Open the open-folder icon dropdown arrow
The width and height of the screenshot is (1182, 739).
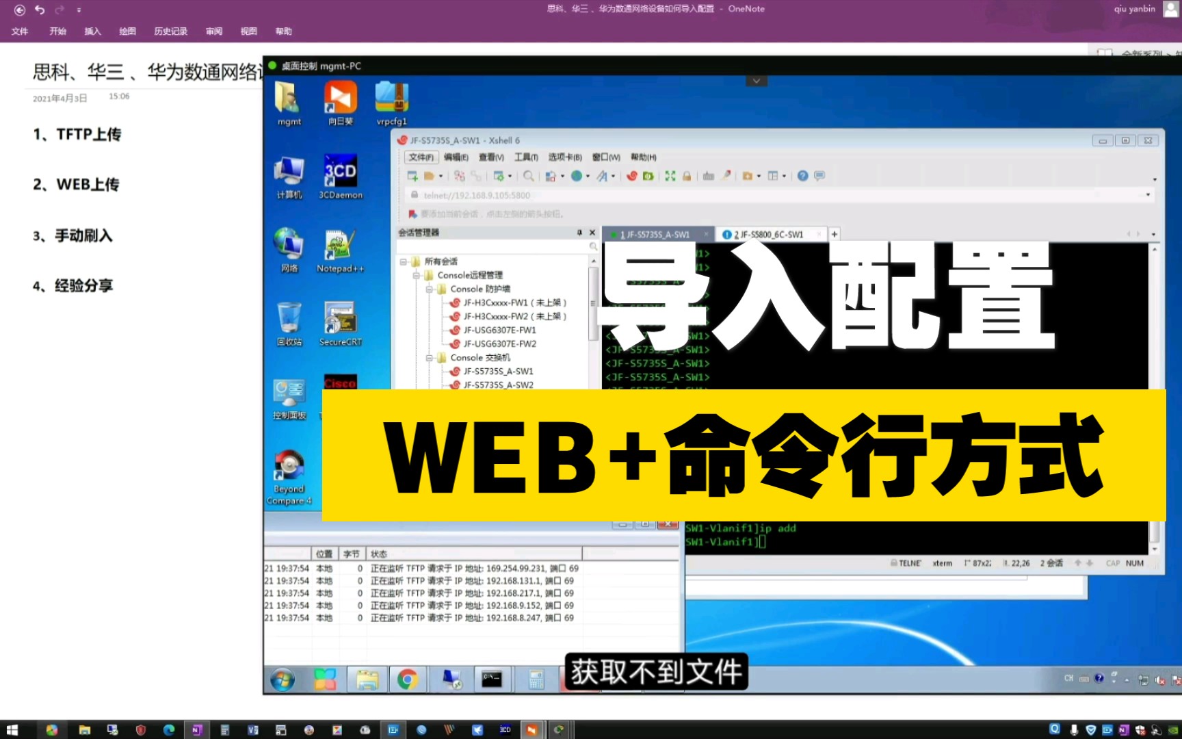(441, 176)
